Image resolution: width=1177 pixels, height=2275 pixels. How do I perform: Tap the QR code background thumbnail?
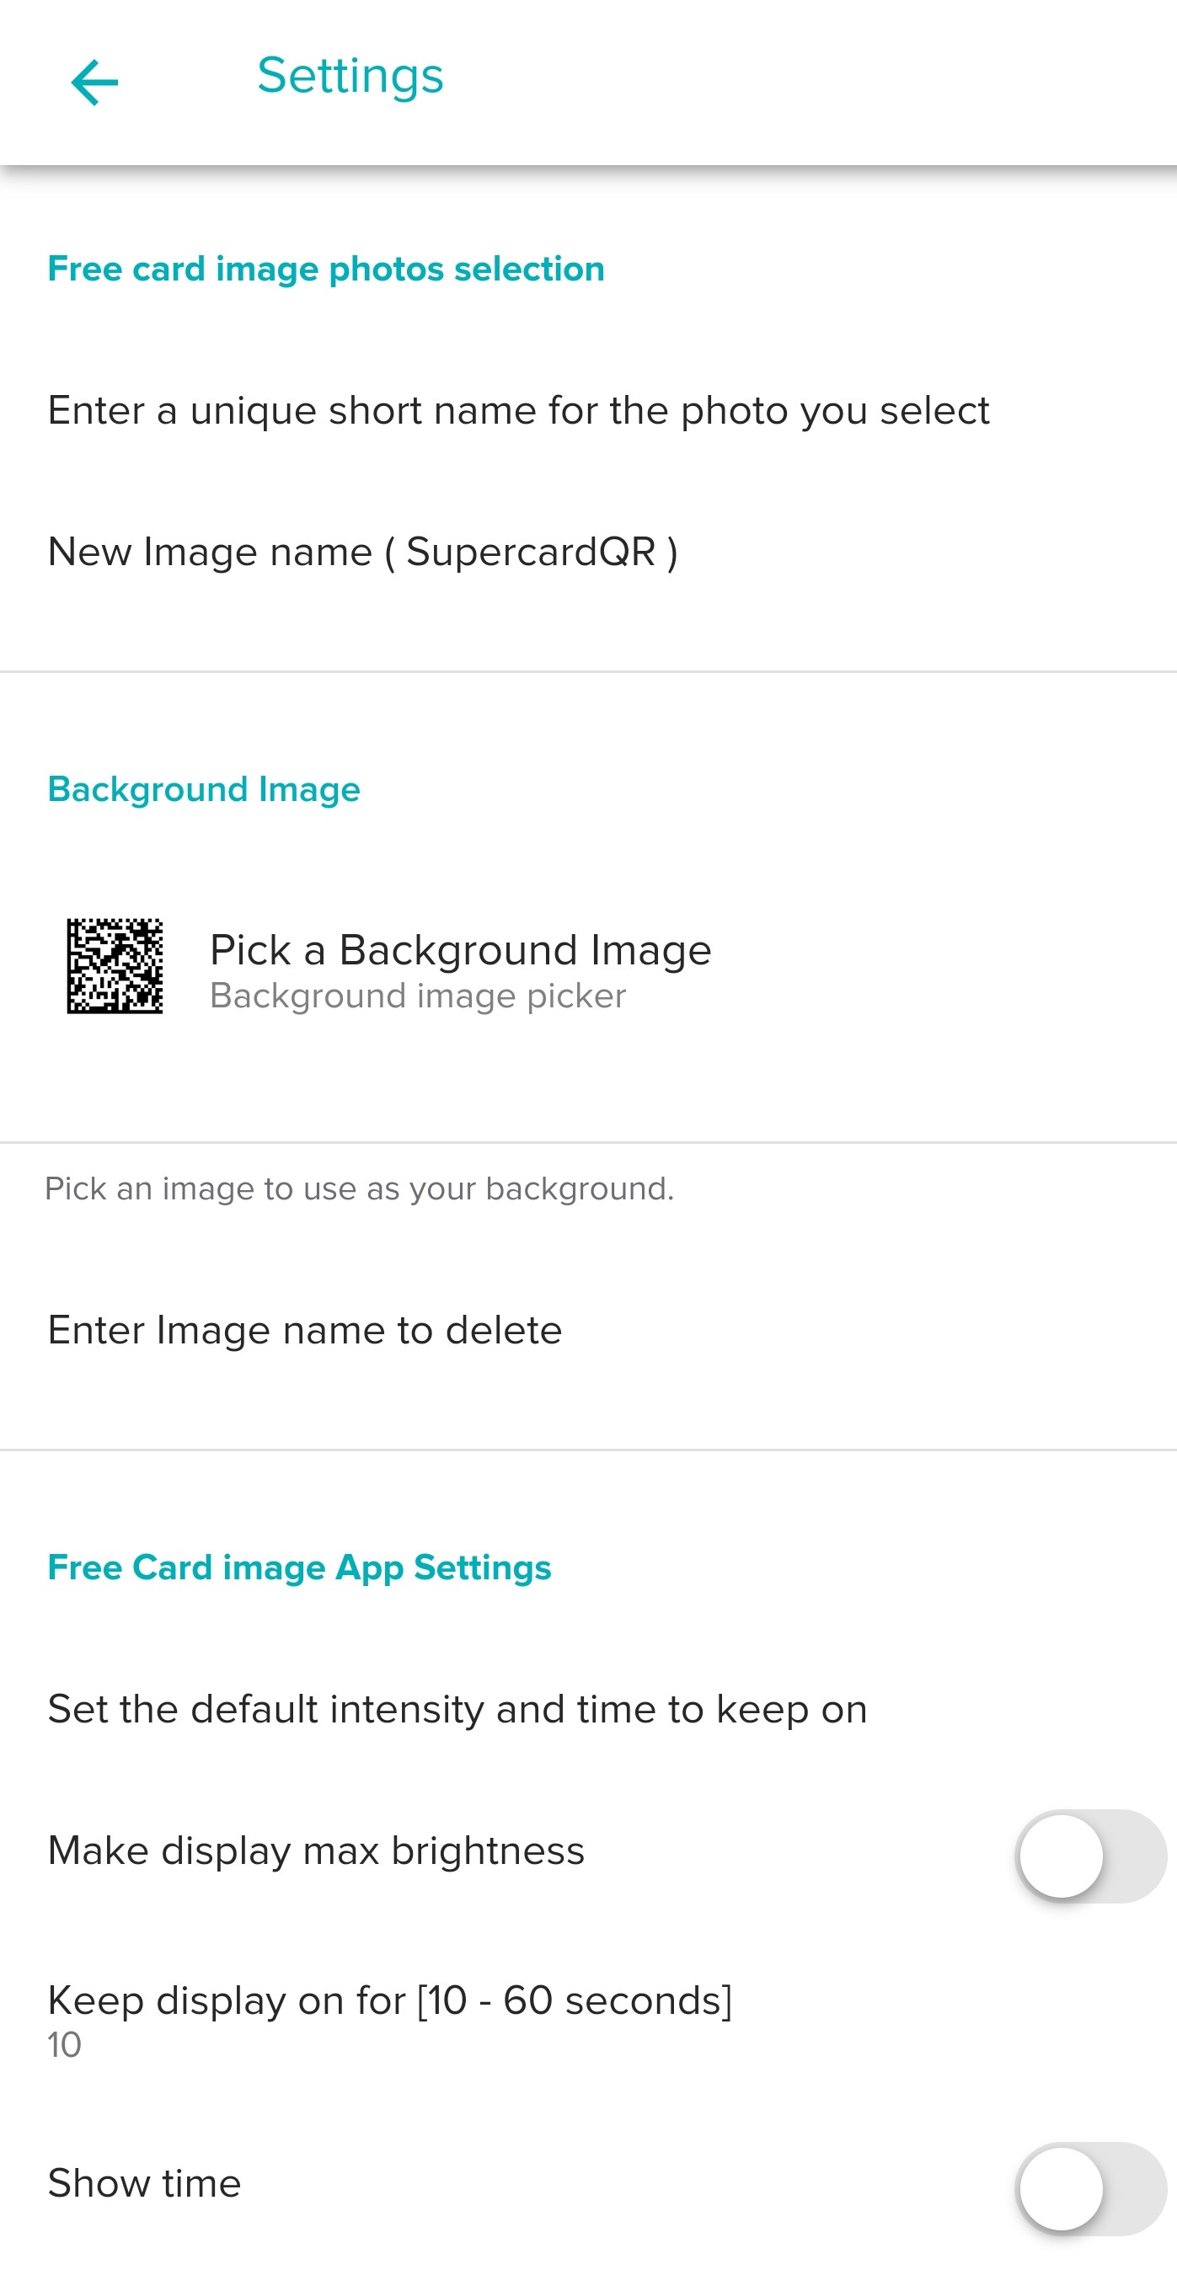[x=115, y=966]
